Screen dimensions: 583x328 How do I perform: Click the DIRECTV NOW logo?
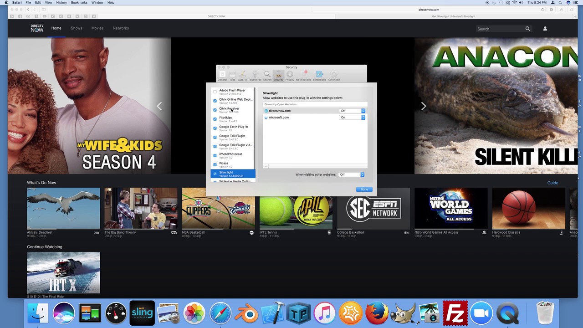37,28
